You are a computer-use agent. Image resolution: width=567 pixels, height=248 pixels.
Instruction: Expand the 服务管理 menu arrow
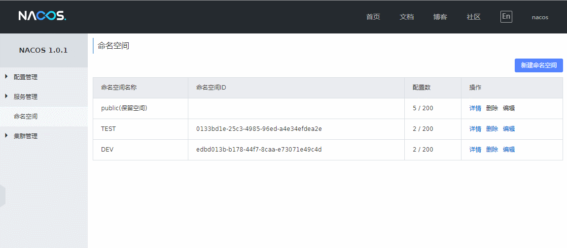coord(6,96)
